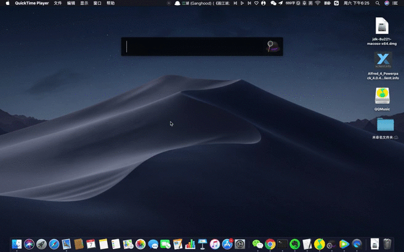
Task: Open QuickTime Player icon in dock
Action: pyautogui.click(x=357, y=244)
